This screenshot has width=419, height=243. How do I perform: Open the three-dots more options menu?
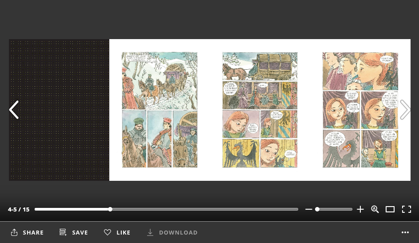(405, 232)
